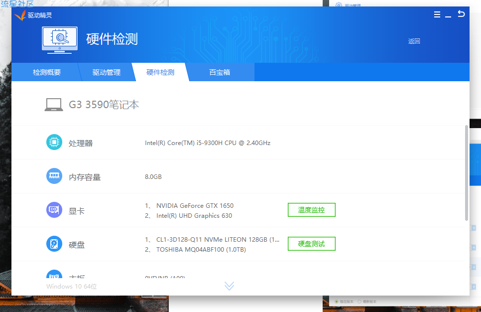Click the large 硬件检测 heading
Screen dimensions: 481x312
(112, 39)
